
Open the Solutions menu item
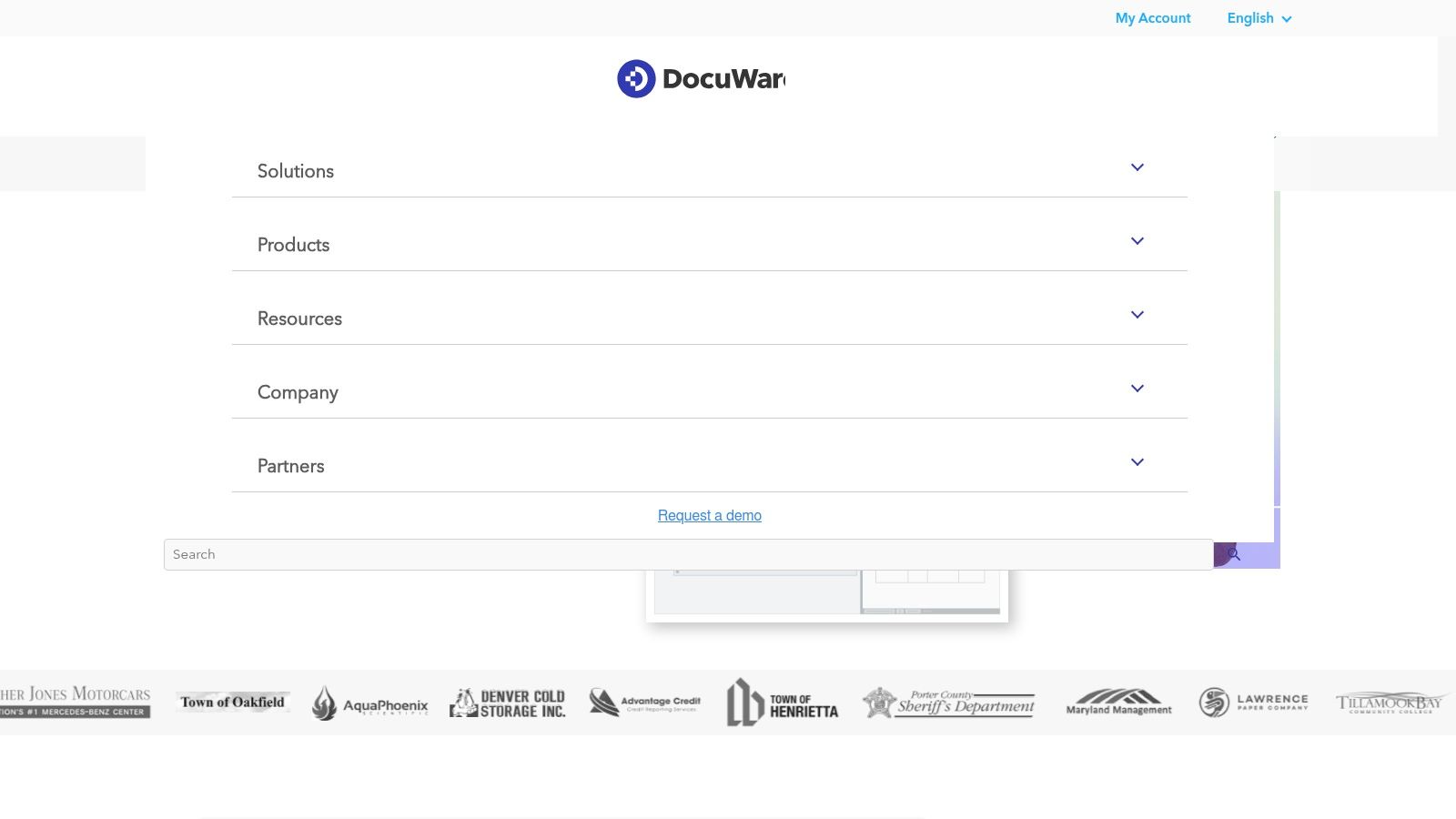(296, 171)
